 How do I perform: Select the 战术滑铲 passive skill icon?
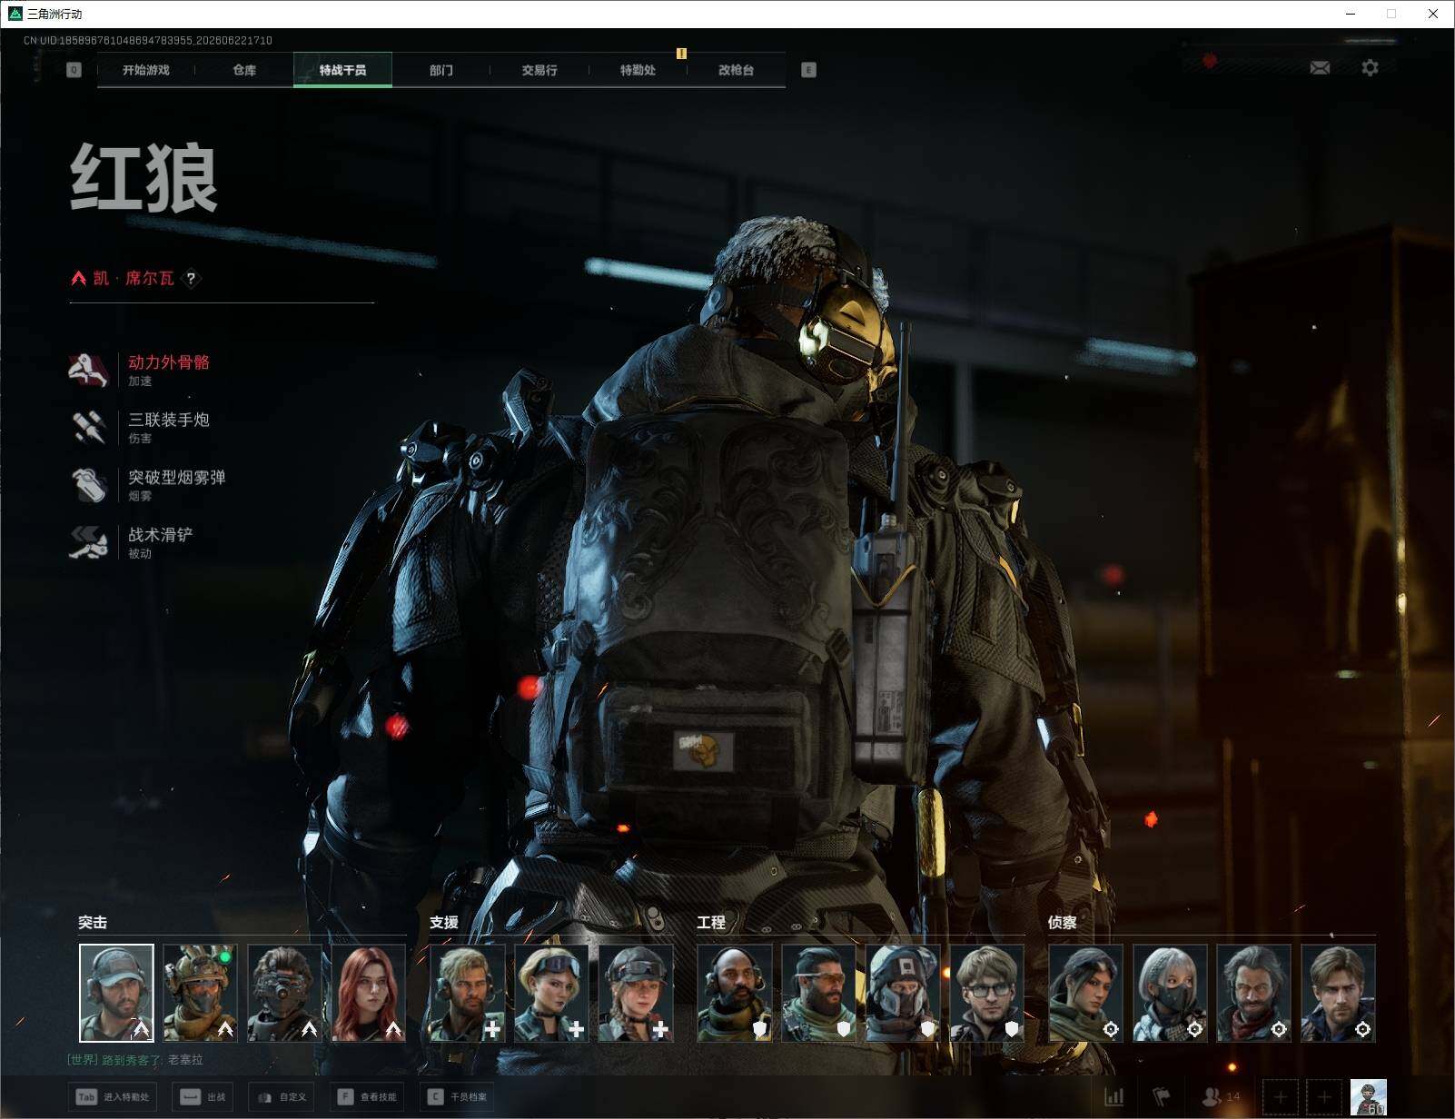[x=88, y=541]
